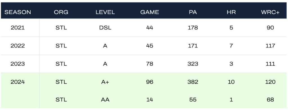Click the GAME column header
Viewport: 288px width, 110px height.
[150, 12]
